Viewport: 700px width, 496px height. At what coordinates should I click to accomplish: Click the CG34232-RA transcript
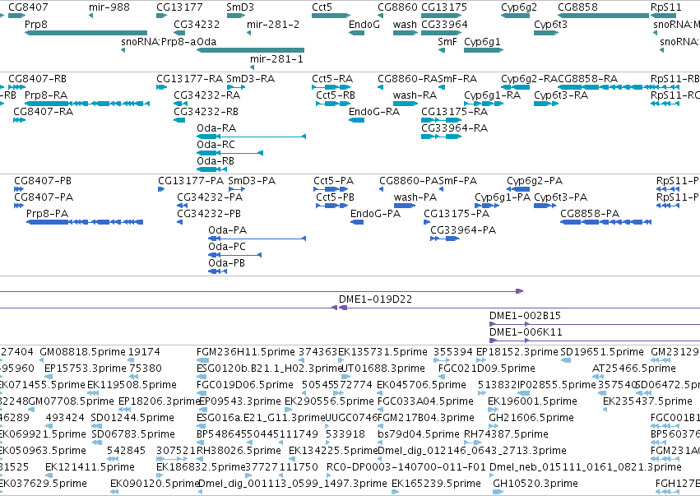click(x=180, y=104)
